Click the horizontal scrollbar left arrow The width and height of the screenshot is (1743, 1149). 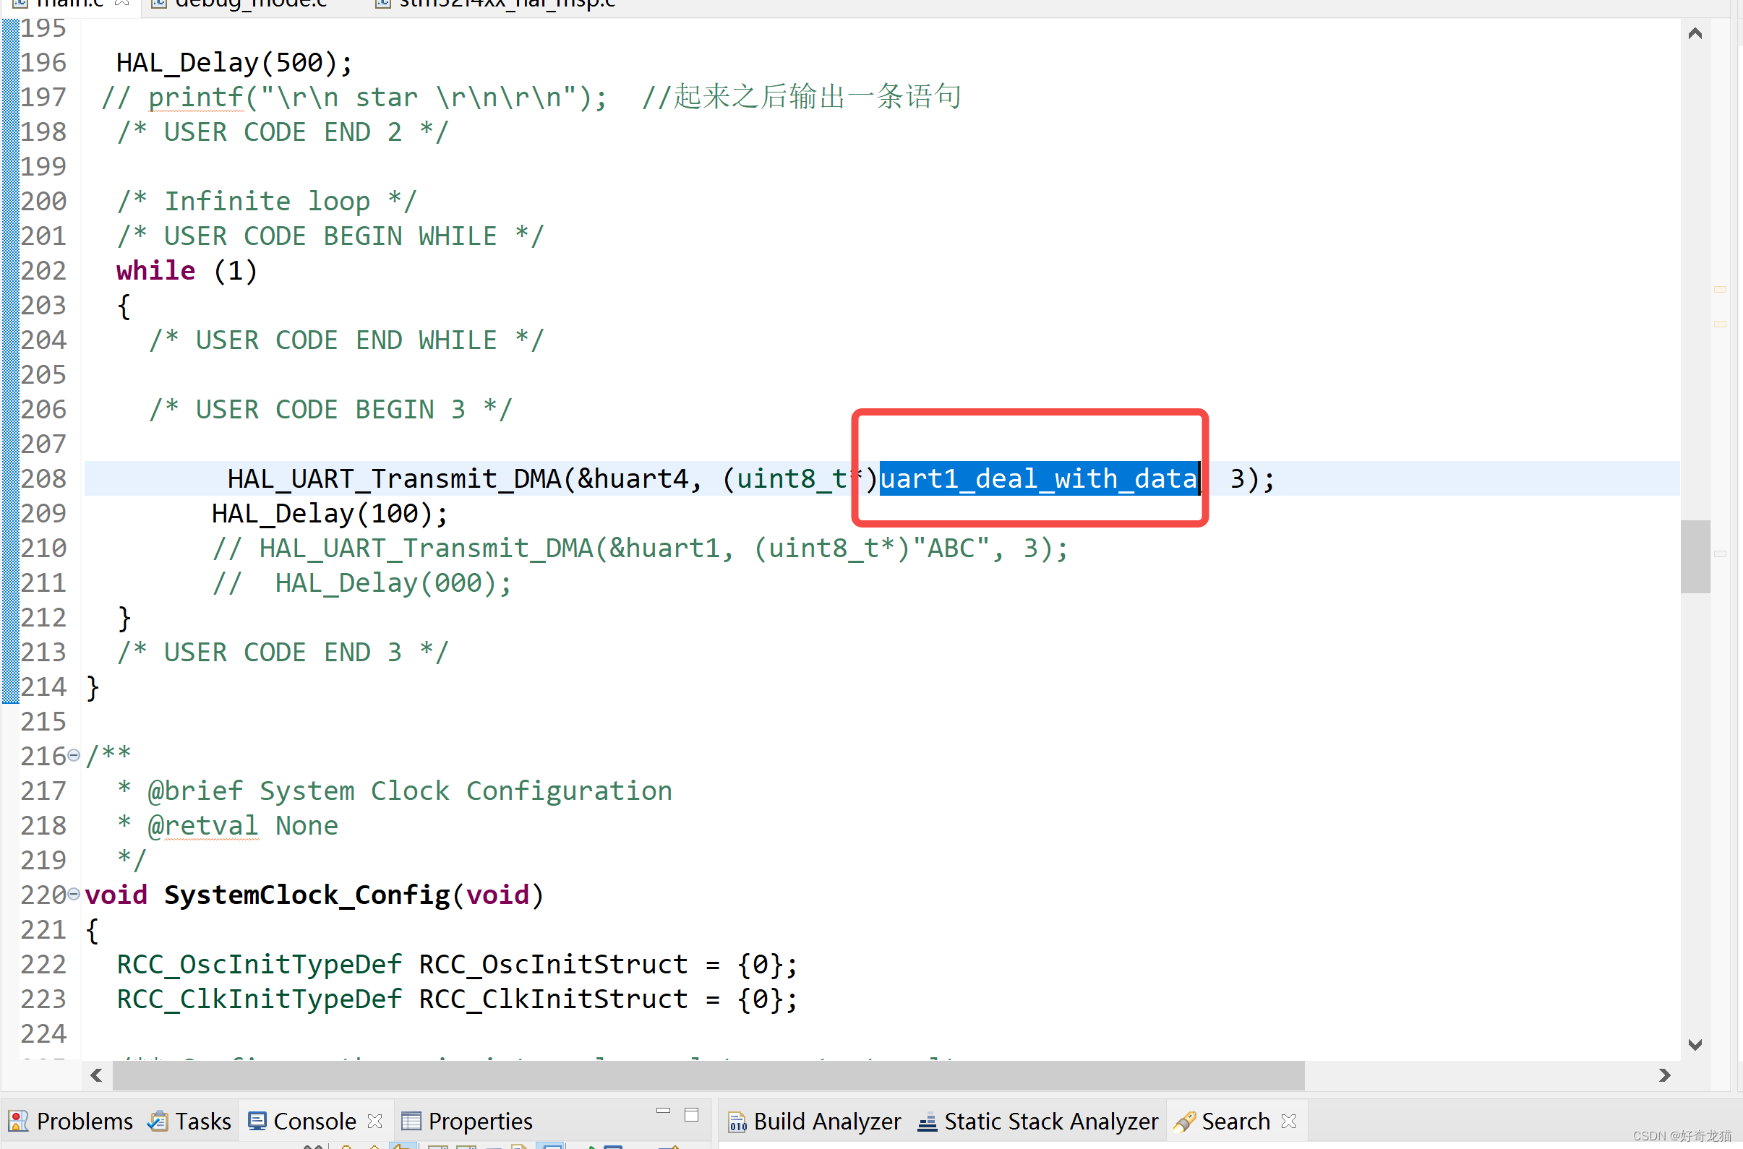click(x=96, y=1075)
